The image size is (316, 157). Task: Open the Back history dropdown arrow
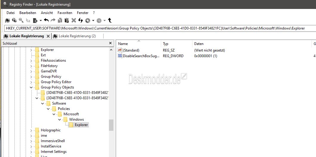pyautogui.click(x=93, y=20)
